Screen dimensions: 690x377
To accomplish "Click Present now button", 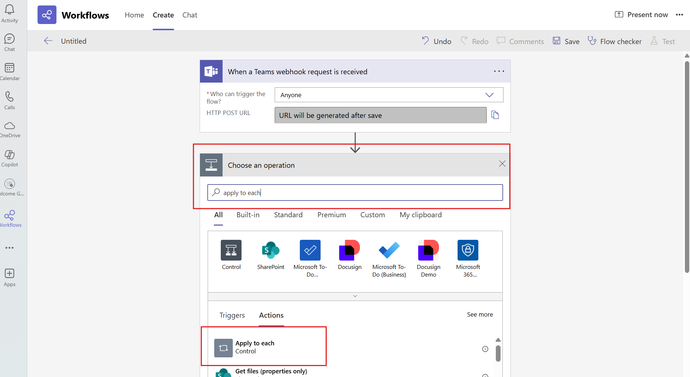I will pyautogui.click(x=641, y=15).
